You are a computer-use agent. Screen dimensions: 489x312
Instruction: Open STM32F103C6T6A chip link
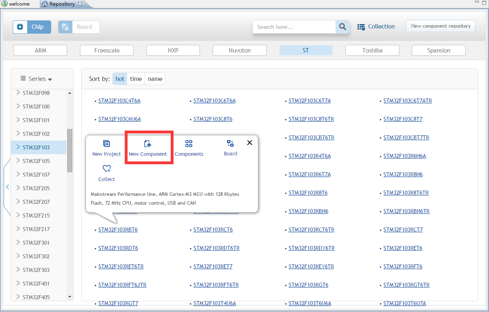click(x=214, y=101)
